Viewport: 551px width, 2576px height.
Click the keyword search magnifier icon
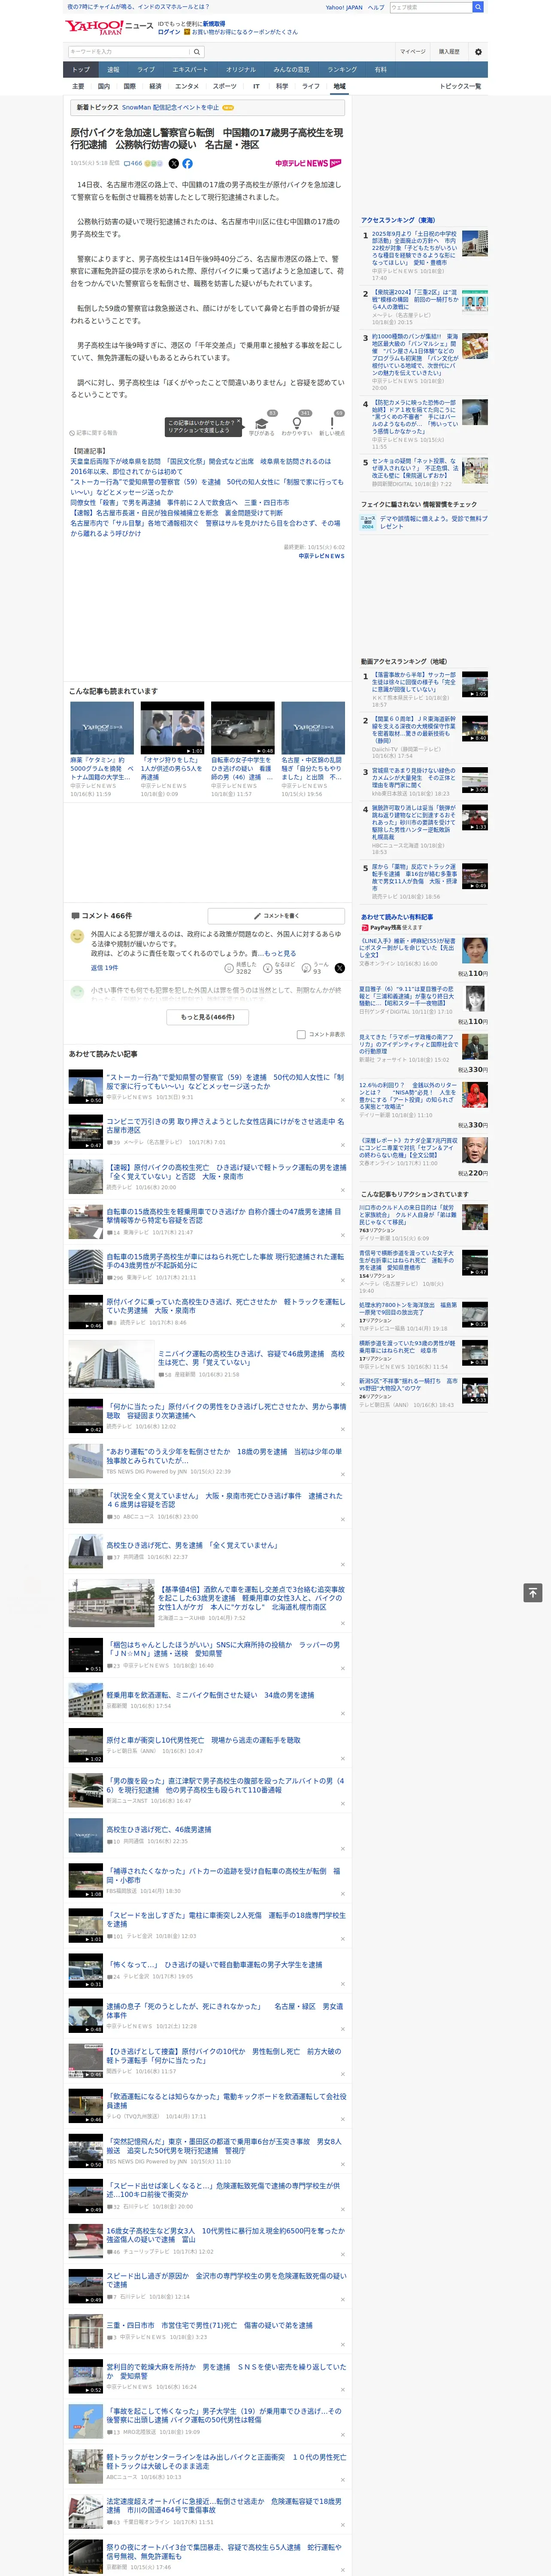coord(196,51)
